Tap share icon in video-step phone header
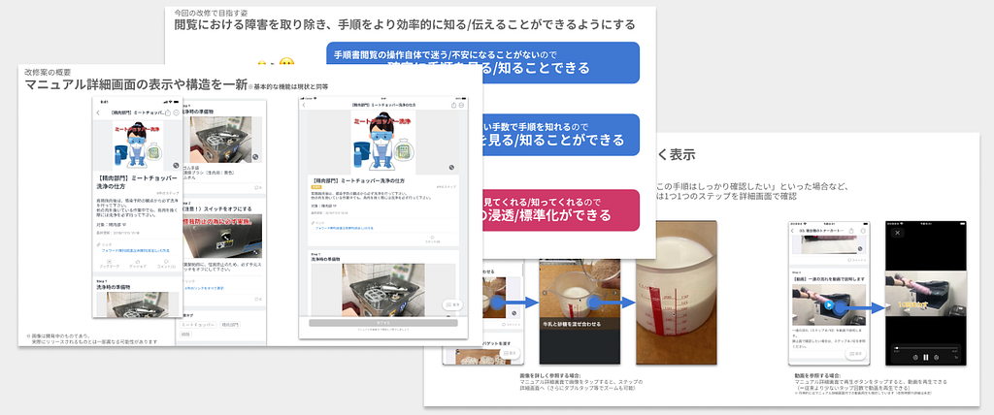 [851, 232]
